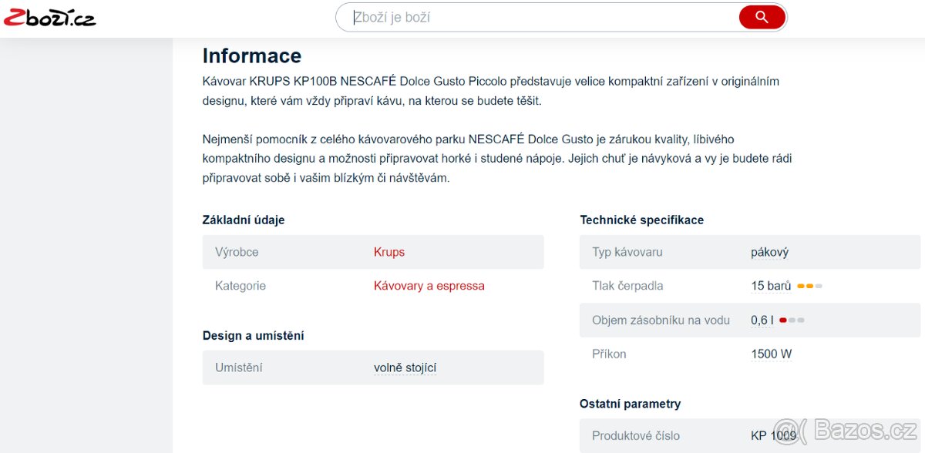Click the 'pákový' coffee maker type value

[769, 252]
